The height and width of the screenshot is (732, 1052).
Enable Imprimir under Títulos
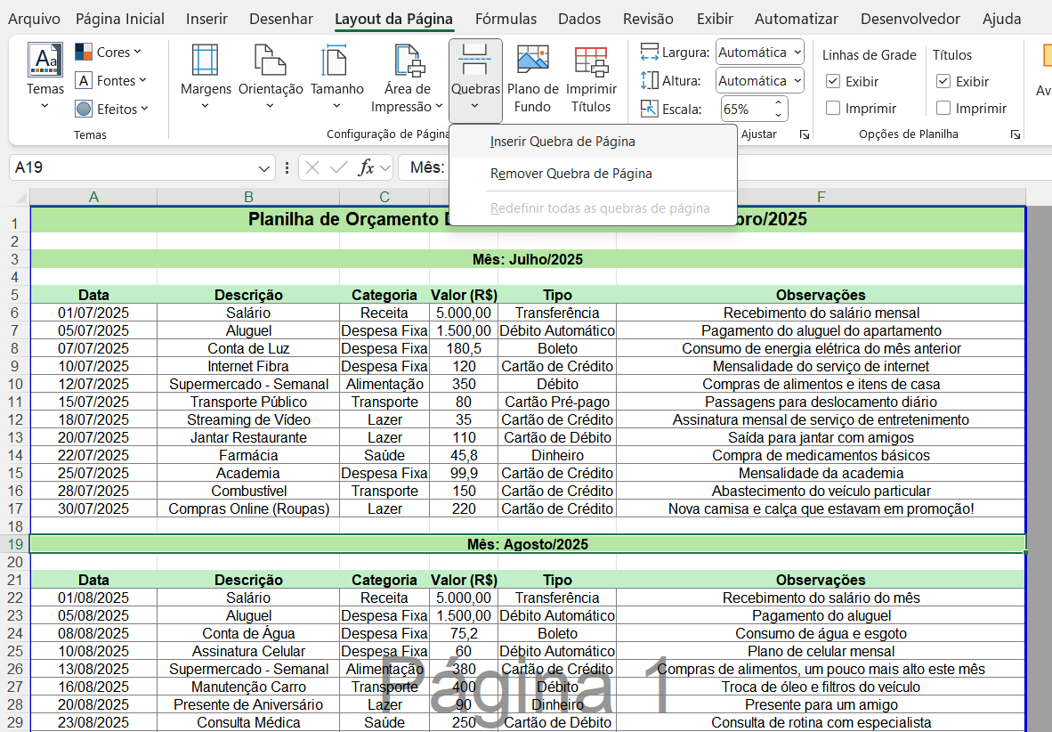pyautogui.click(x=943, y=109)
